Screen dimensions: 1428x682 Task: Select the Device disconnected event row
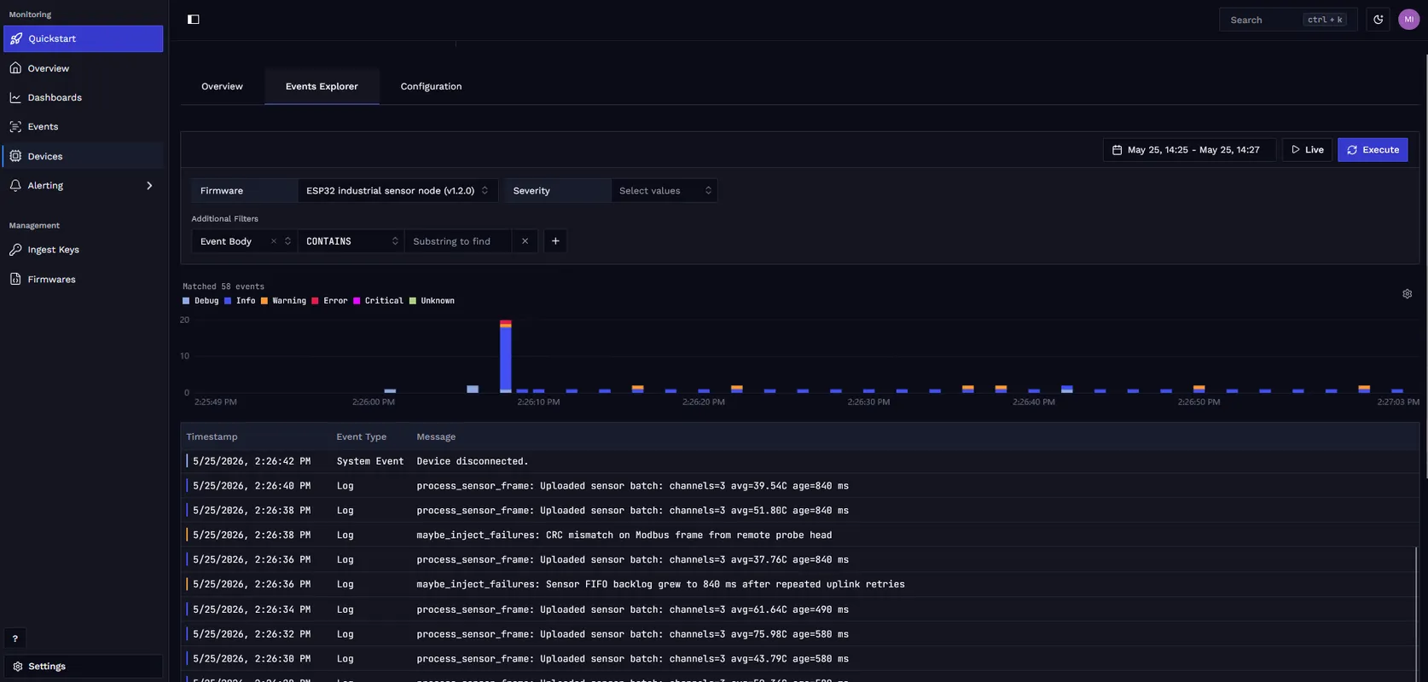pyautogui.click(x=799, y=461)
